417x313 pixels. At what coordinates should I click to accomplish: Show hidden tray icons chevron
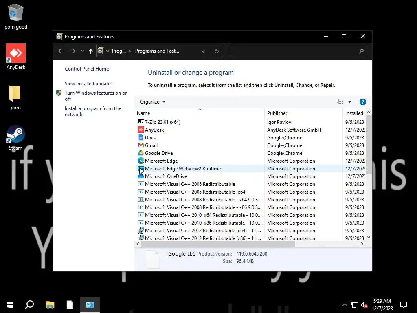click(x=345, y=305)
